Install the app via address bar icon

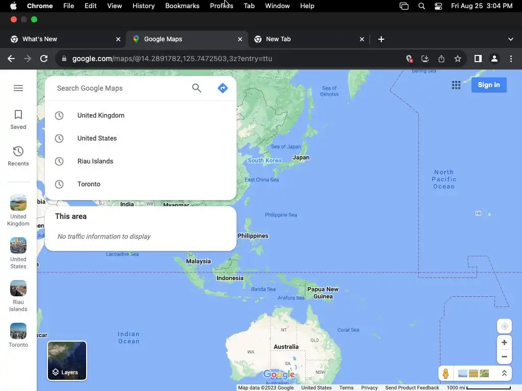pos(425,59)
